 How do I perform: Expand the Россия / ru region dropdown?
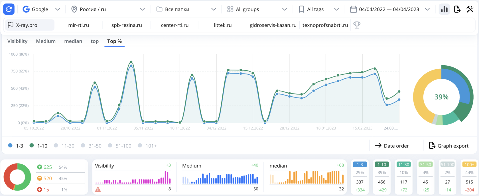point(108,9)
